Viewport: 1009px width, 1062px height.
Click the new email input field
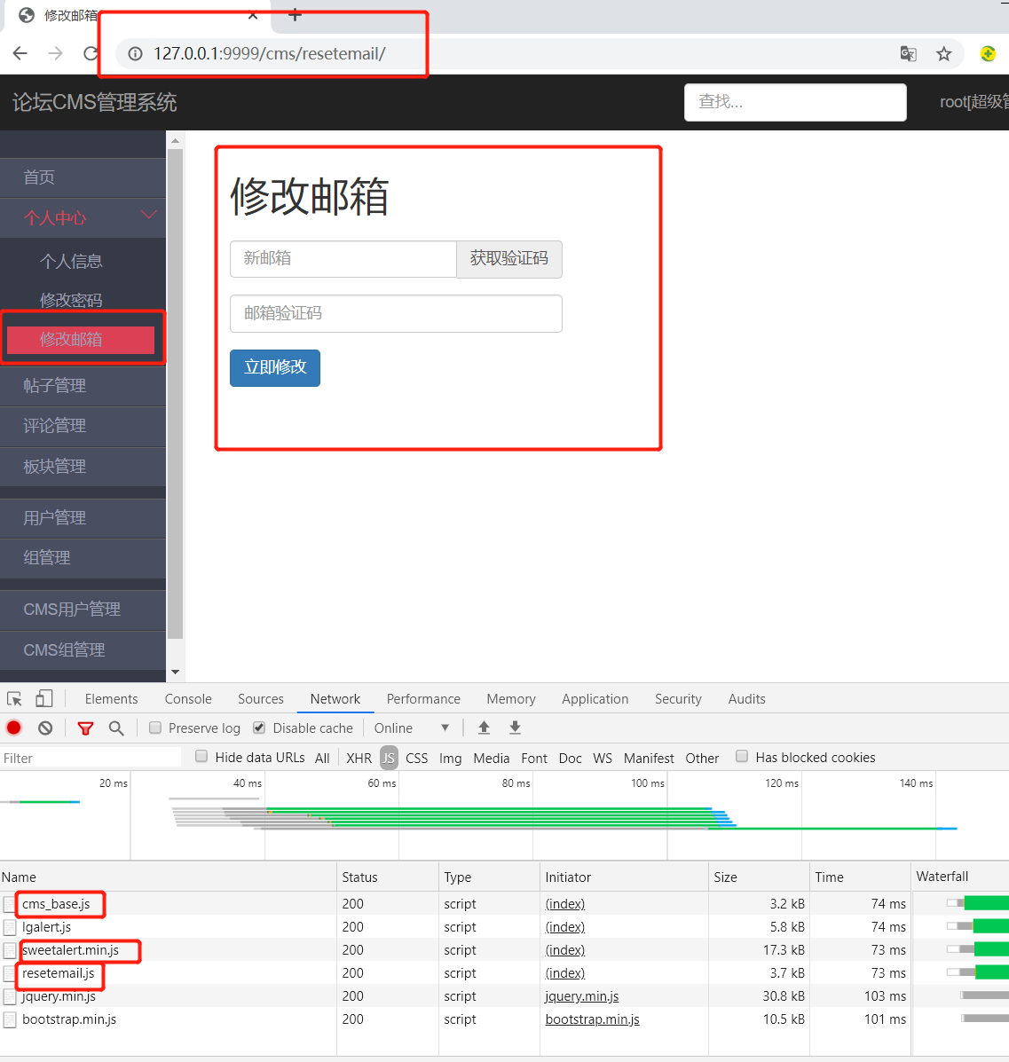point(343,259)
